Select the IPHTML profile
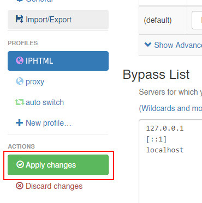Screen dimensions: 202x203 pyautogui.click(x=58, y=61)
